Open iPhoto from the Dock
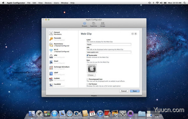The height and width of the screenshot is (119, 188). (115, 113)
